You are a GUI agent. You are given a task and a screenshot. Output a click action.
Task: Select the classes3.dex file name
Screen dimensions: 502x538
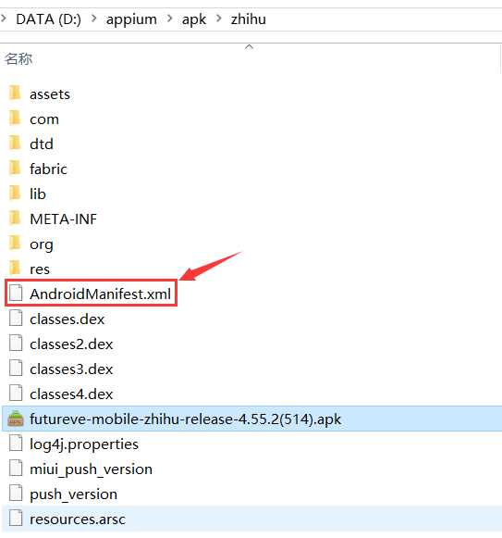pos(71,369)
